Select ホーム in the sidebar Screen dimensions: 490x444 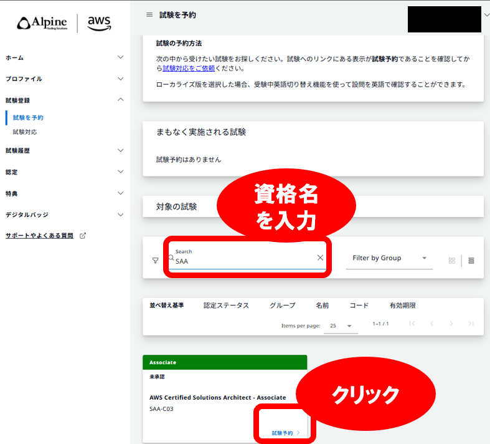coord(14,57)
